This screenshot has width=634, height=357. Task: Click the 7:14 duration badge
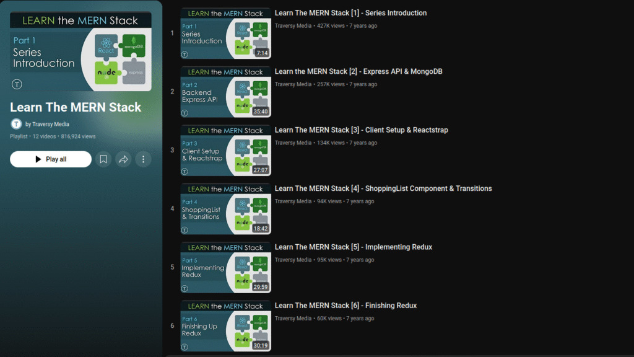(262, 53)
